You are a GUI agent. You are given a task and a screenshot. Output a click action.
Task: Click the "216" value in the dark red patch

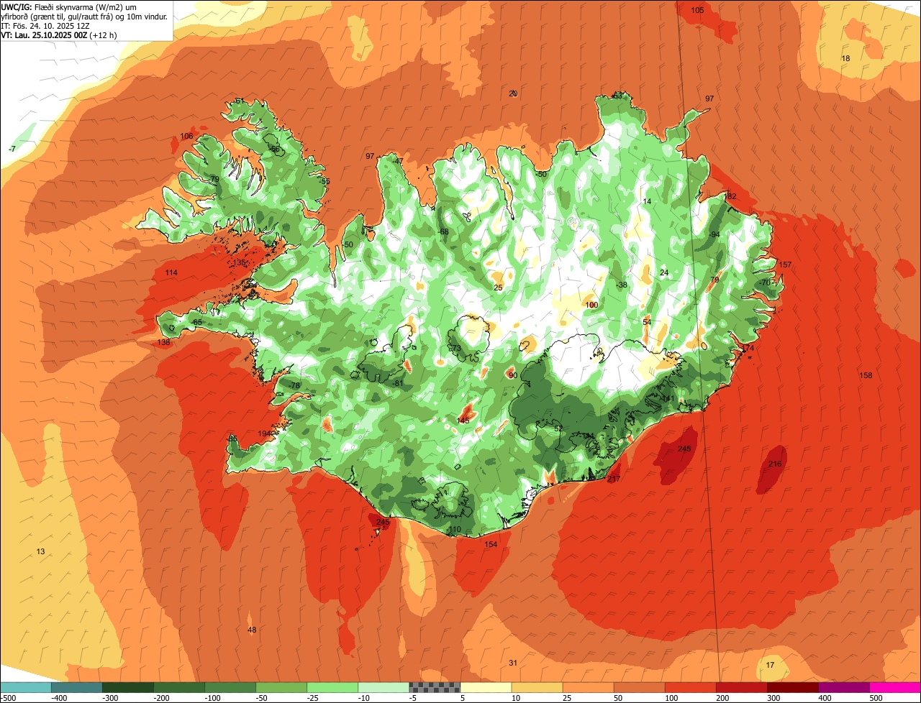pyautogui.click(x=775, y=464)
